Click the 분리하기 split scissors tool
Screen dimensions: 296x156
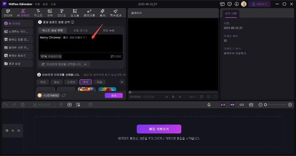[x=41, y=105]
